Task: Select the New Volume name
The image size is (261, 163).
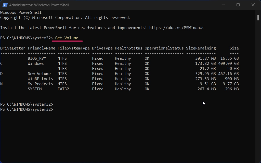Action: coord(39,74)
